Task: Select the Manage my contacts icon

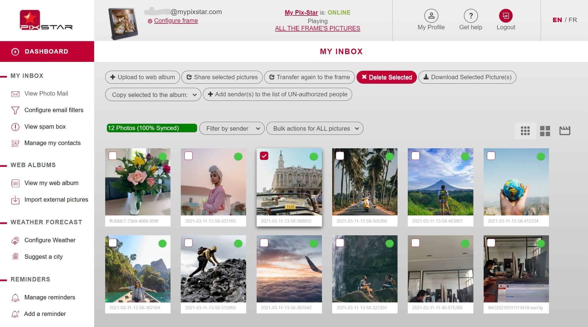Action: point(15,143)
